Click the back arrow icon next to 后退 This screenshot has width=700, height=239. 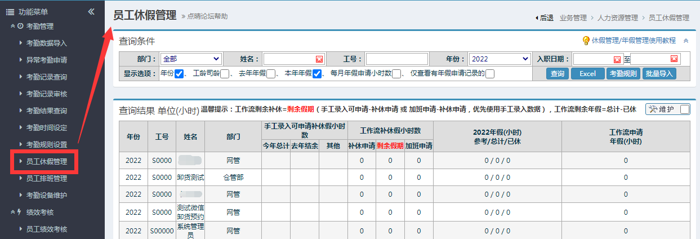[537, 18]
